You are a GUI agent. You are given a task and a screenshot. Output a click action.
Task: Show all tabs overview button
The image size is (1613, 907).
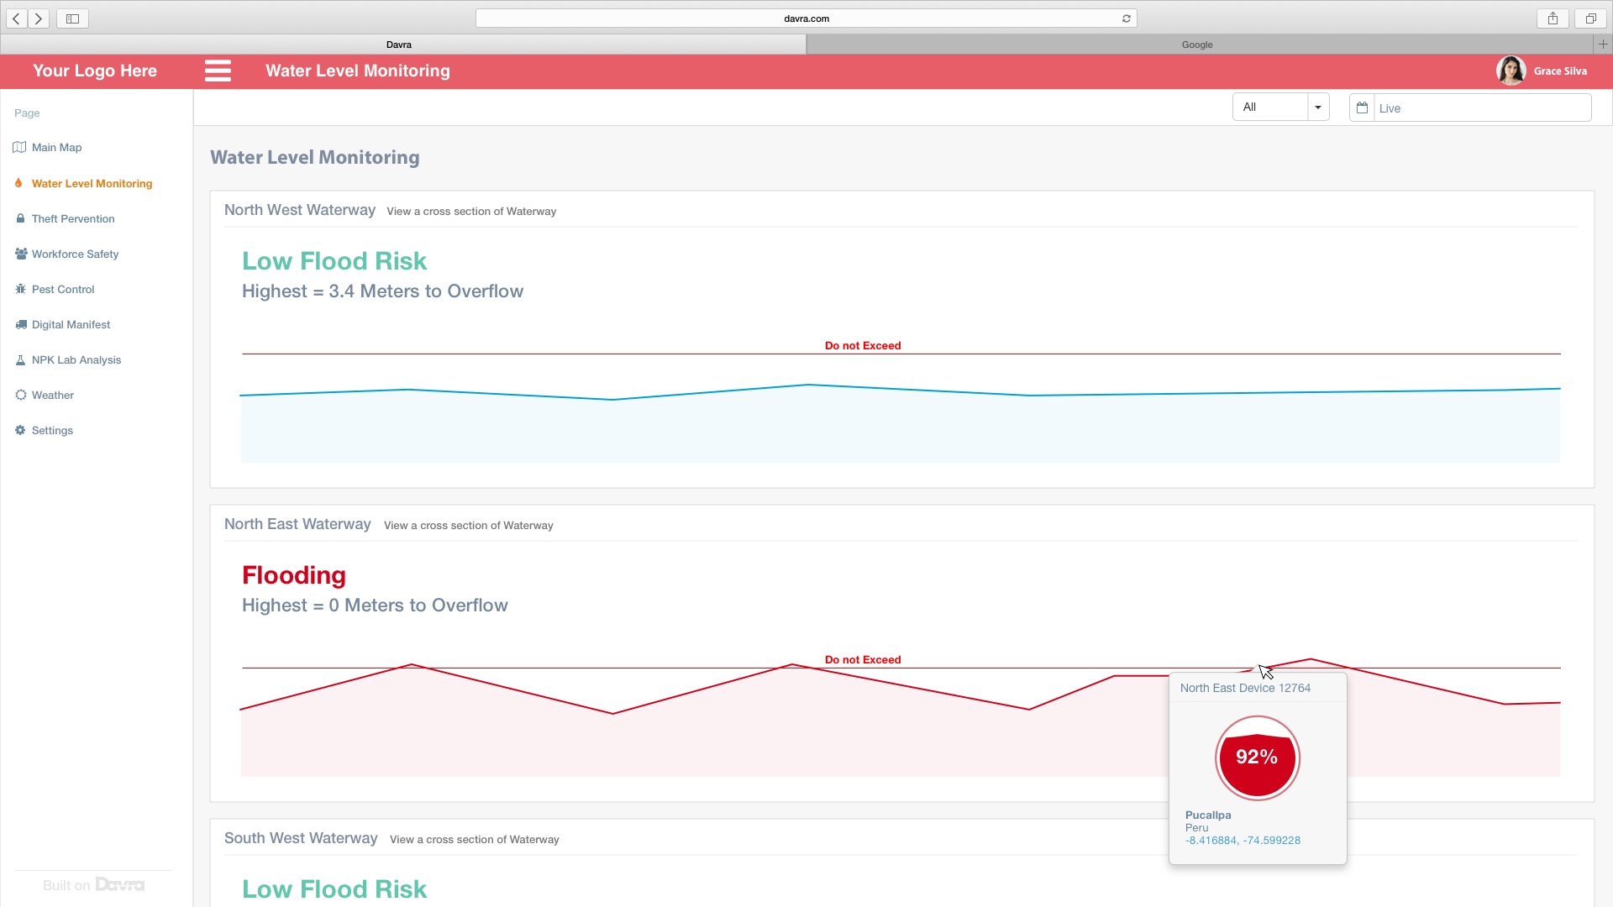point(1590,18)
